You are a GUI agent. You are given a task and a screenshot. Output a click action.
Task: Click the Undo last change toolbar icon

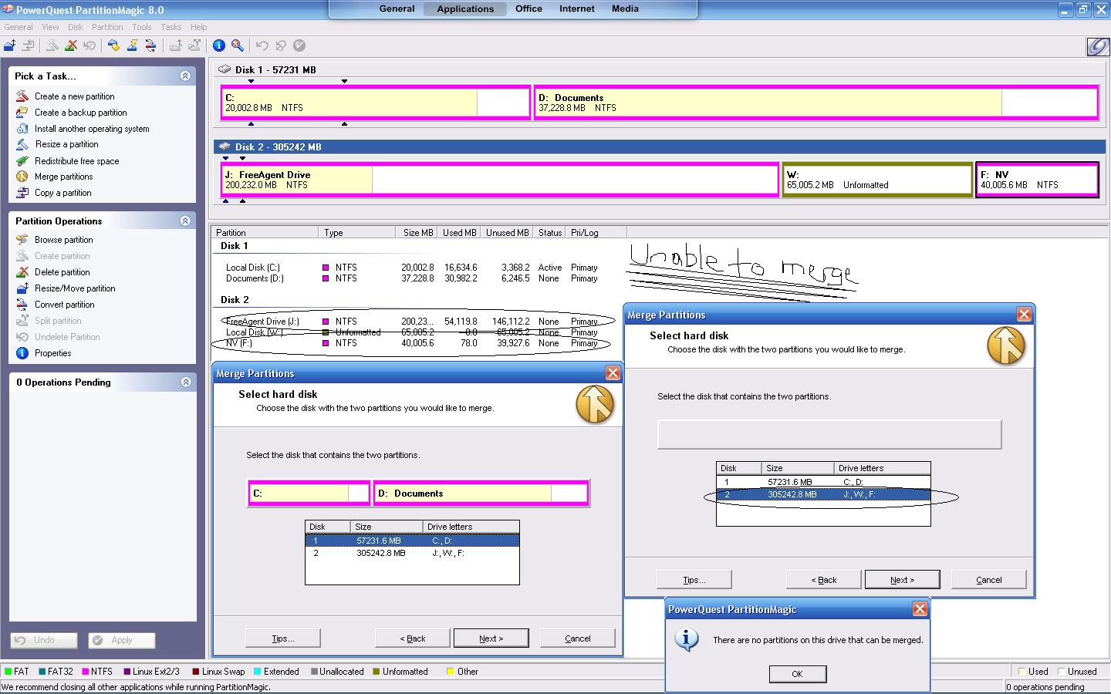[262, 45]
